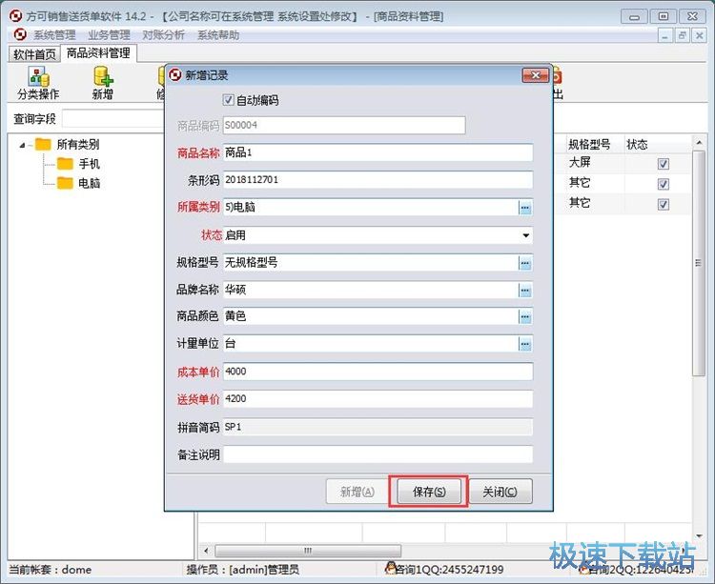
Task: Click the app logo in the title bar
Action: (15, 16)
